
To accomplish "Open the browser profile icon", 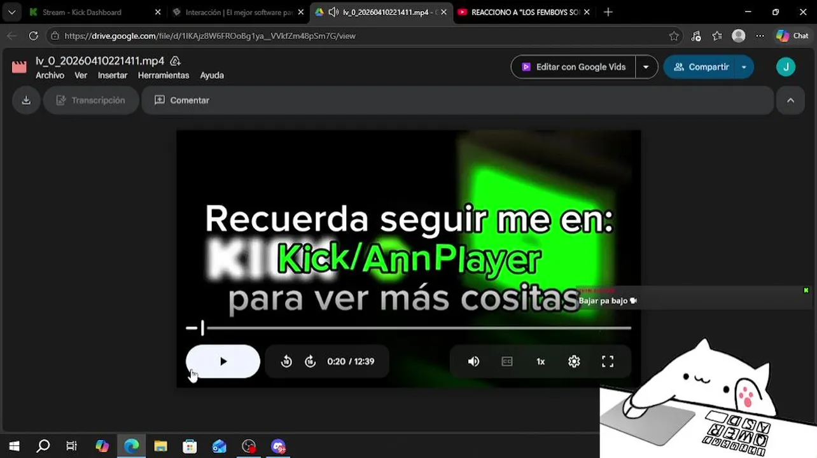I will [x=739, y=36].
